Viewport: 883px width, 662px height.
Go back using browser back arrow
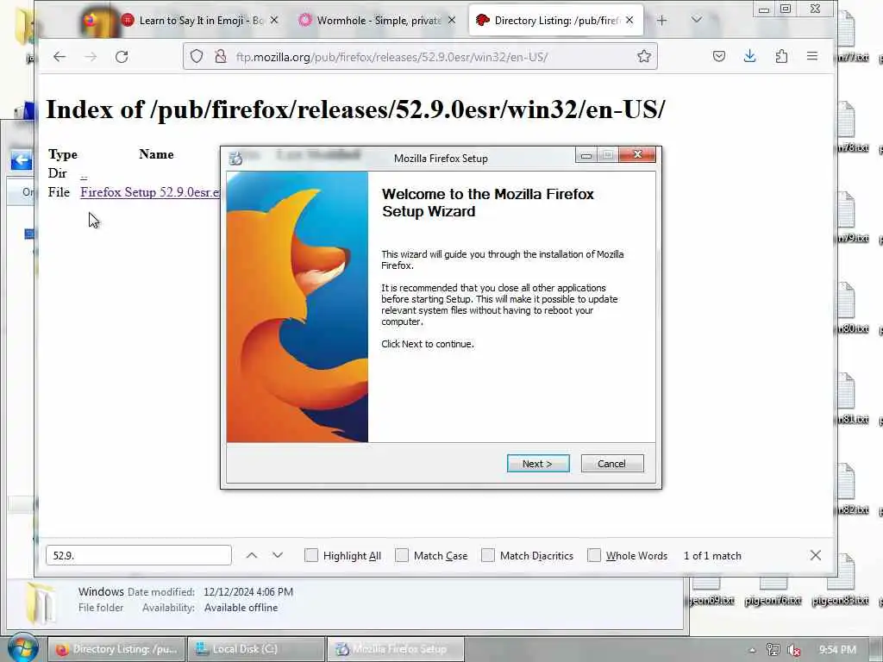click(59, 56)
